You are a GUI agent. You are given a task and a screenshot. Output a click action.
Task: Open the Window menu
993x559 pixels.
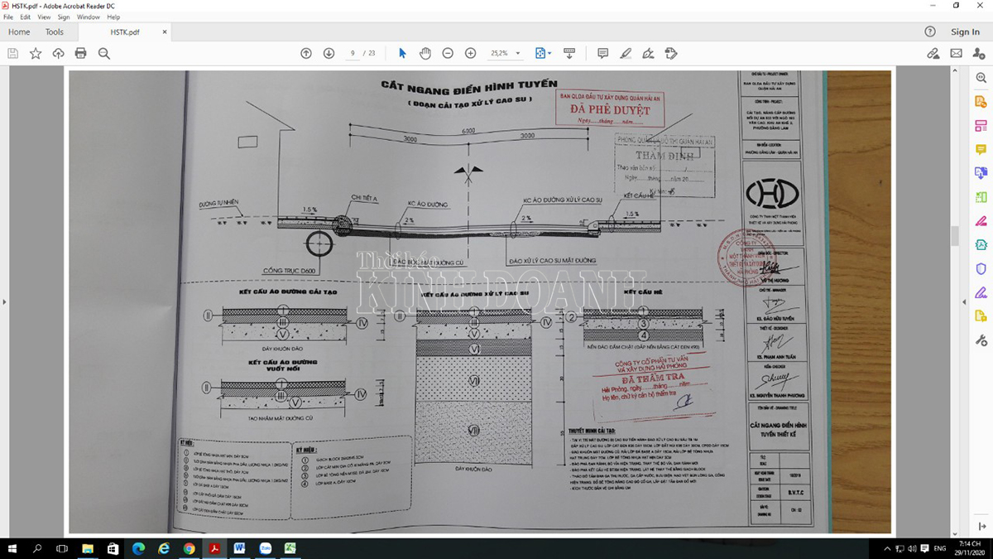(88, 17)
